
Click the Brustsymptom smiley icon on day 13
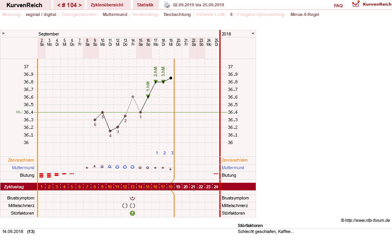(x=133, y=198)
